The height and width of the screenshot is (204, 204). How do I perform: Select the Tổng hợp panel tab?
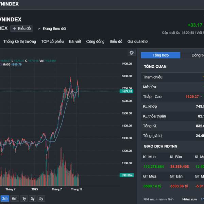tap(160, 55)
